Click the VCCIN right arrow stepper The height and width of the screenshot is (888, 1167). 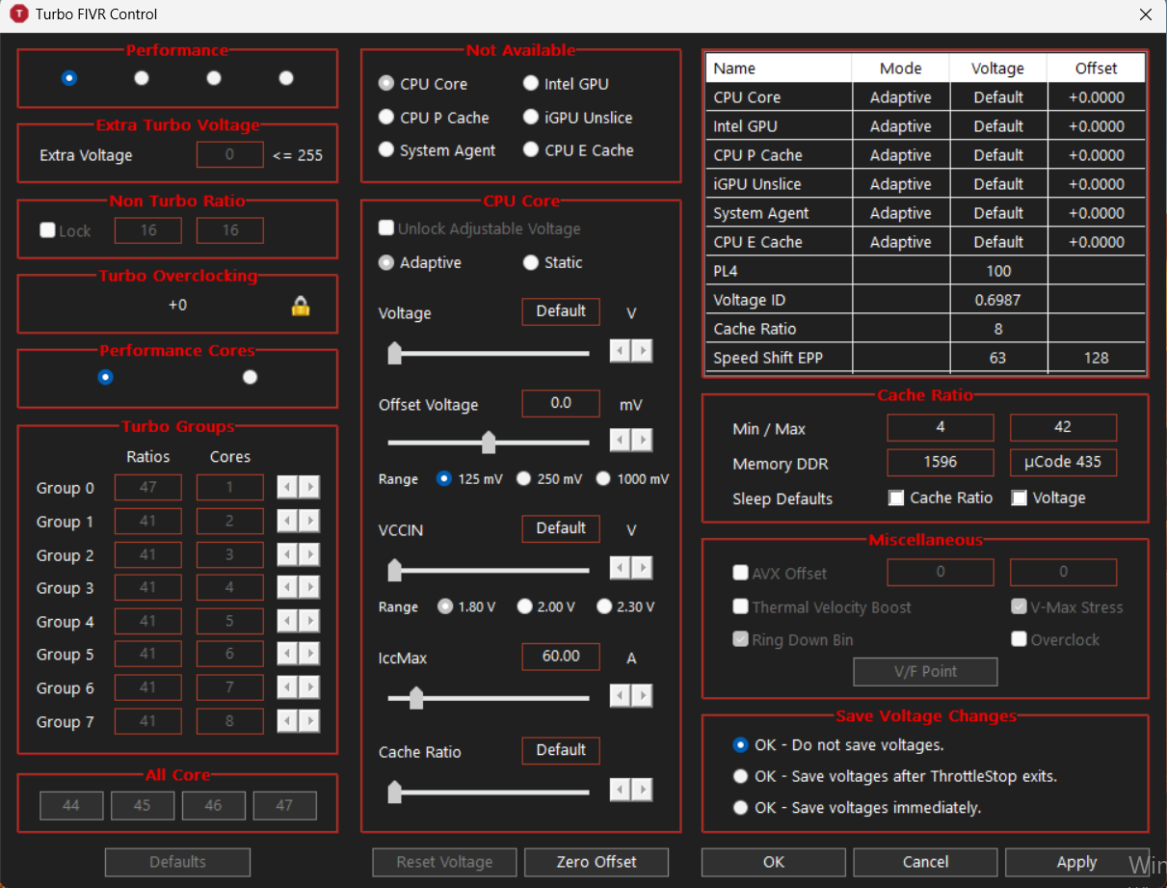[642, 568]
